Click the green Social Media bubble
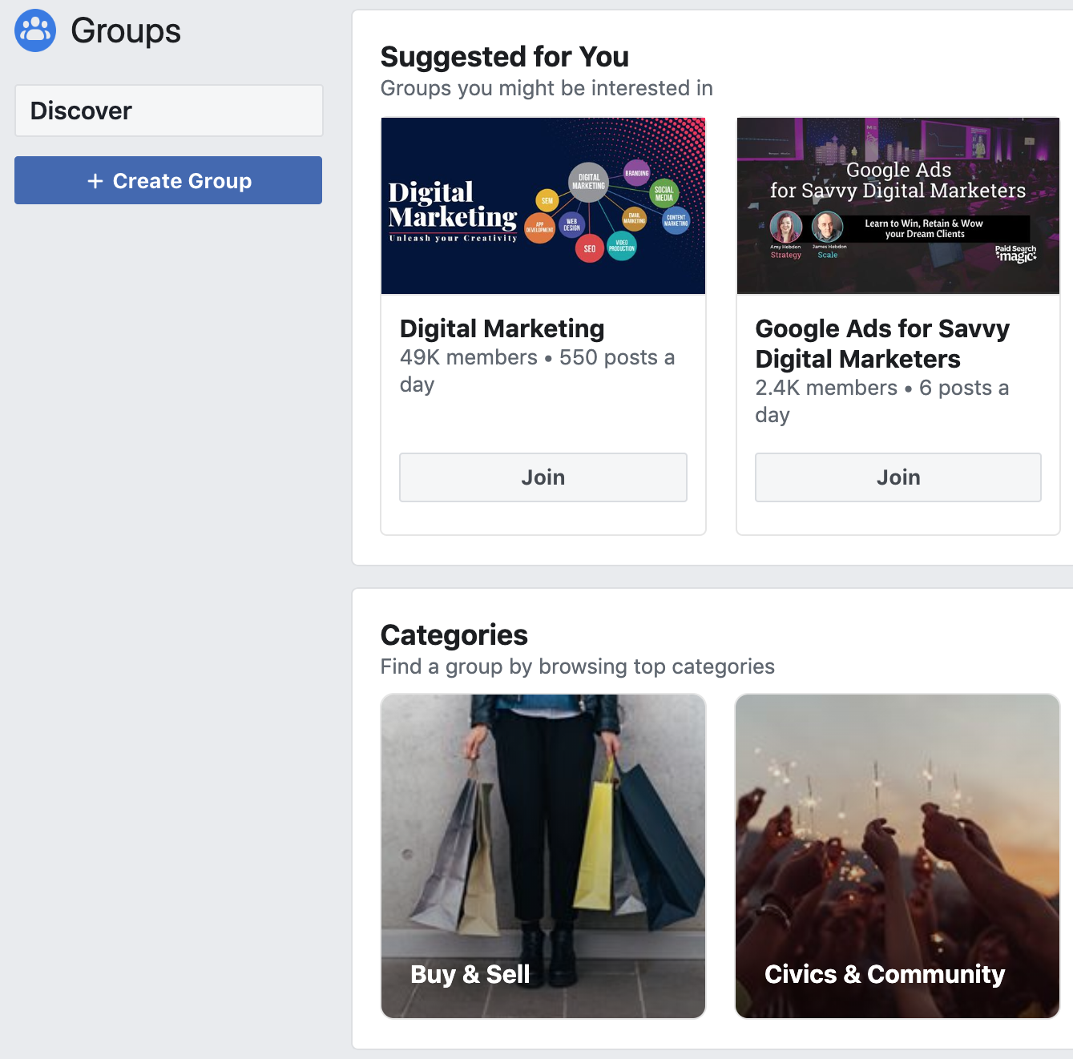This screenshot has width=1073, height=1059. pos(664,194)
